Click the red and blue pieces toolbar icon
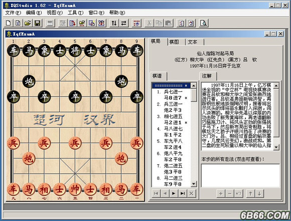Image resolution: width=291 pixels, height=221 pixels. tap(101, 23)
